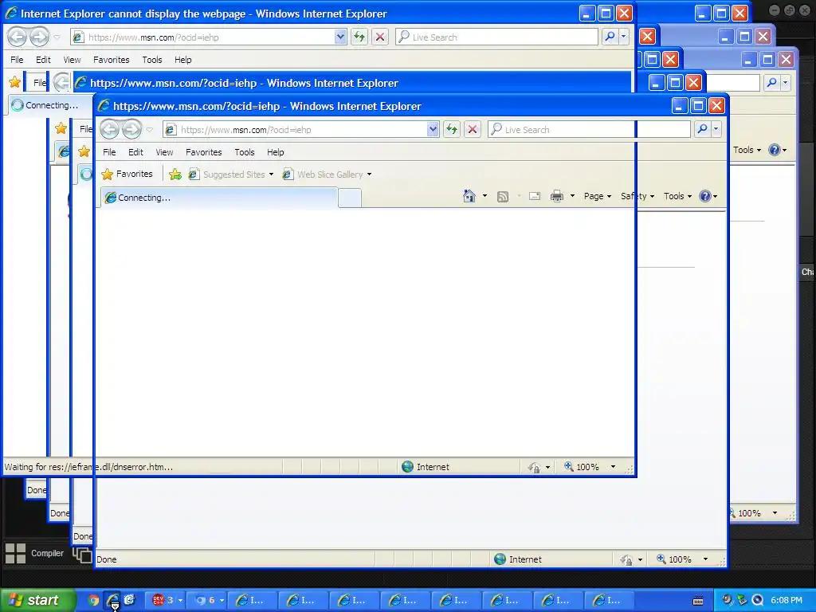Open Recent Pages dropdown in frontmost msn.com window

pos(150,130)
